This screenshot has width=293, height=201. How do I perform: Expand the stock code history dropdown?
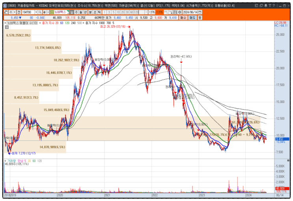pos(36,12)
